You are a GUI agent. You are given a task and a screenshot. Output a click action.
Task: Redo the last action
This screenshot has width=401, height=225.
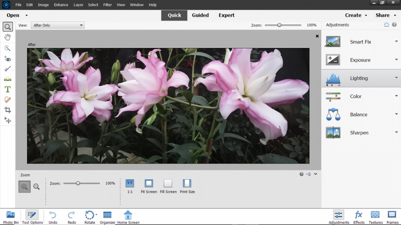tap(72, 217)
